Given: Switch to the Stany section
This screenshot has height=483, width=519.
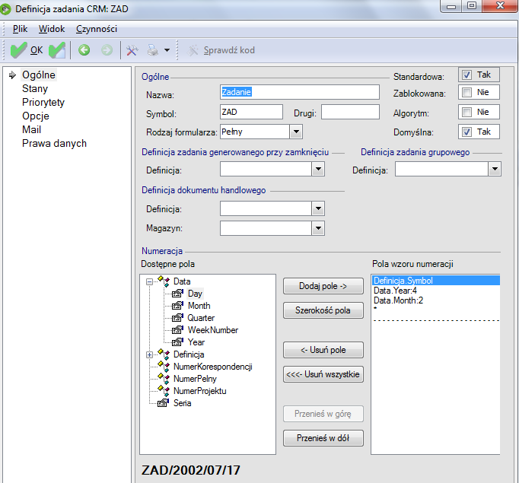Looking at the screenshot, I should [x=35, y=89].
